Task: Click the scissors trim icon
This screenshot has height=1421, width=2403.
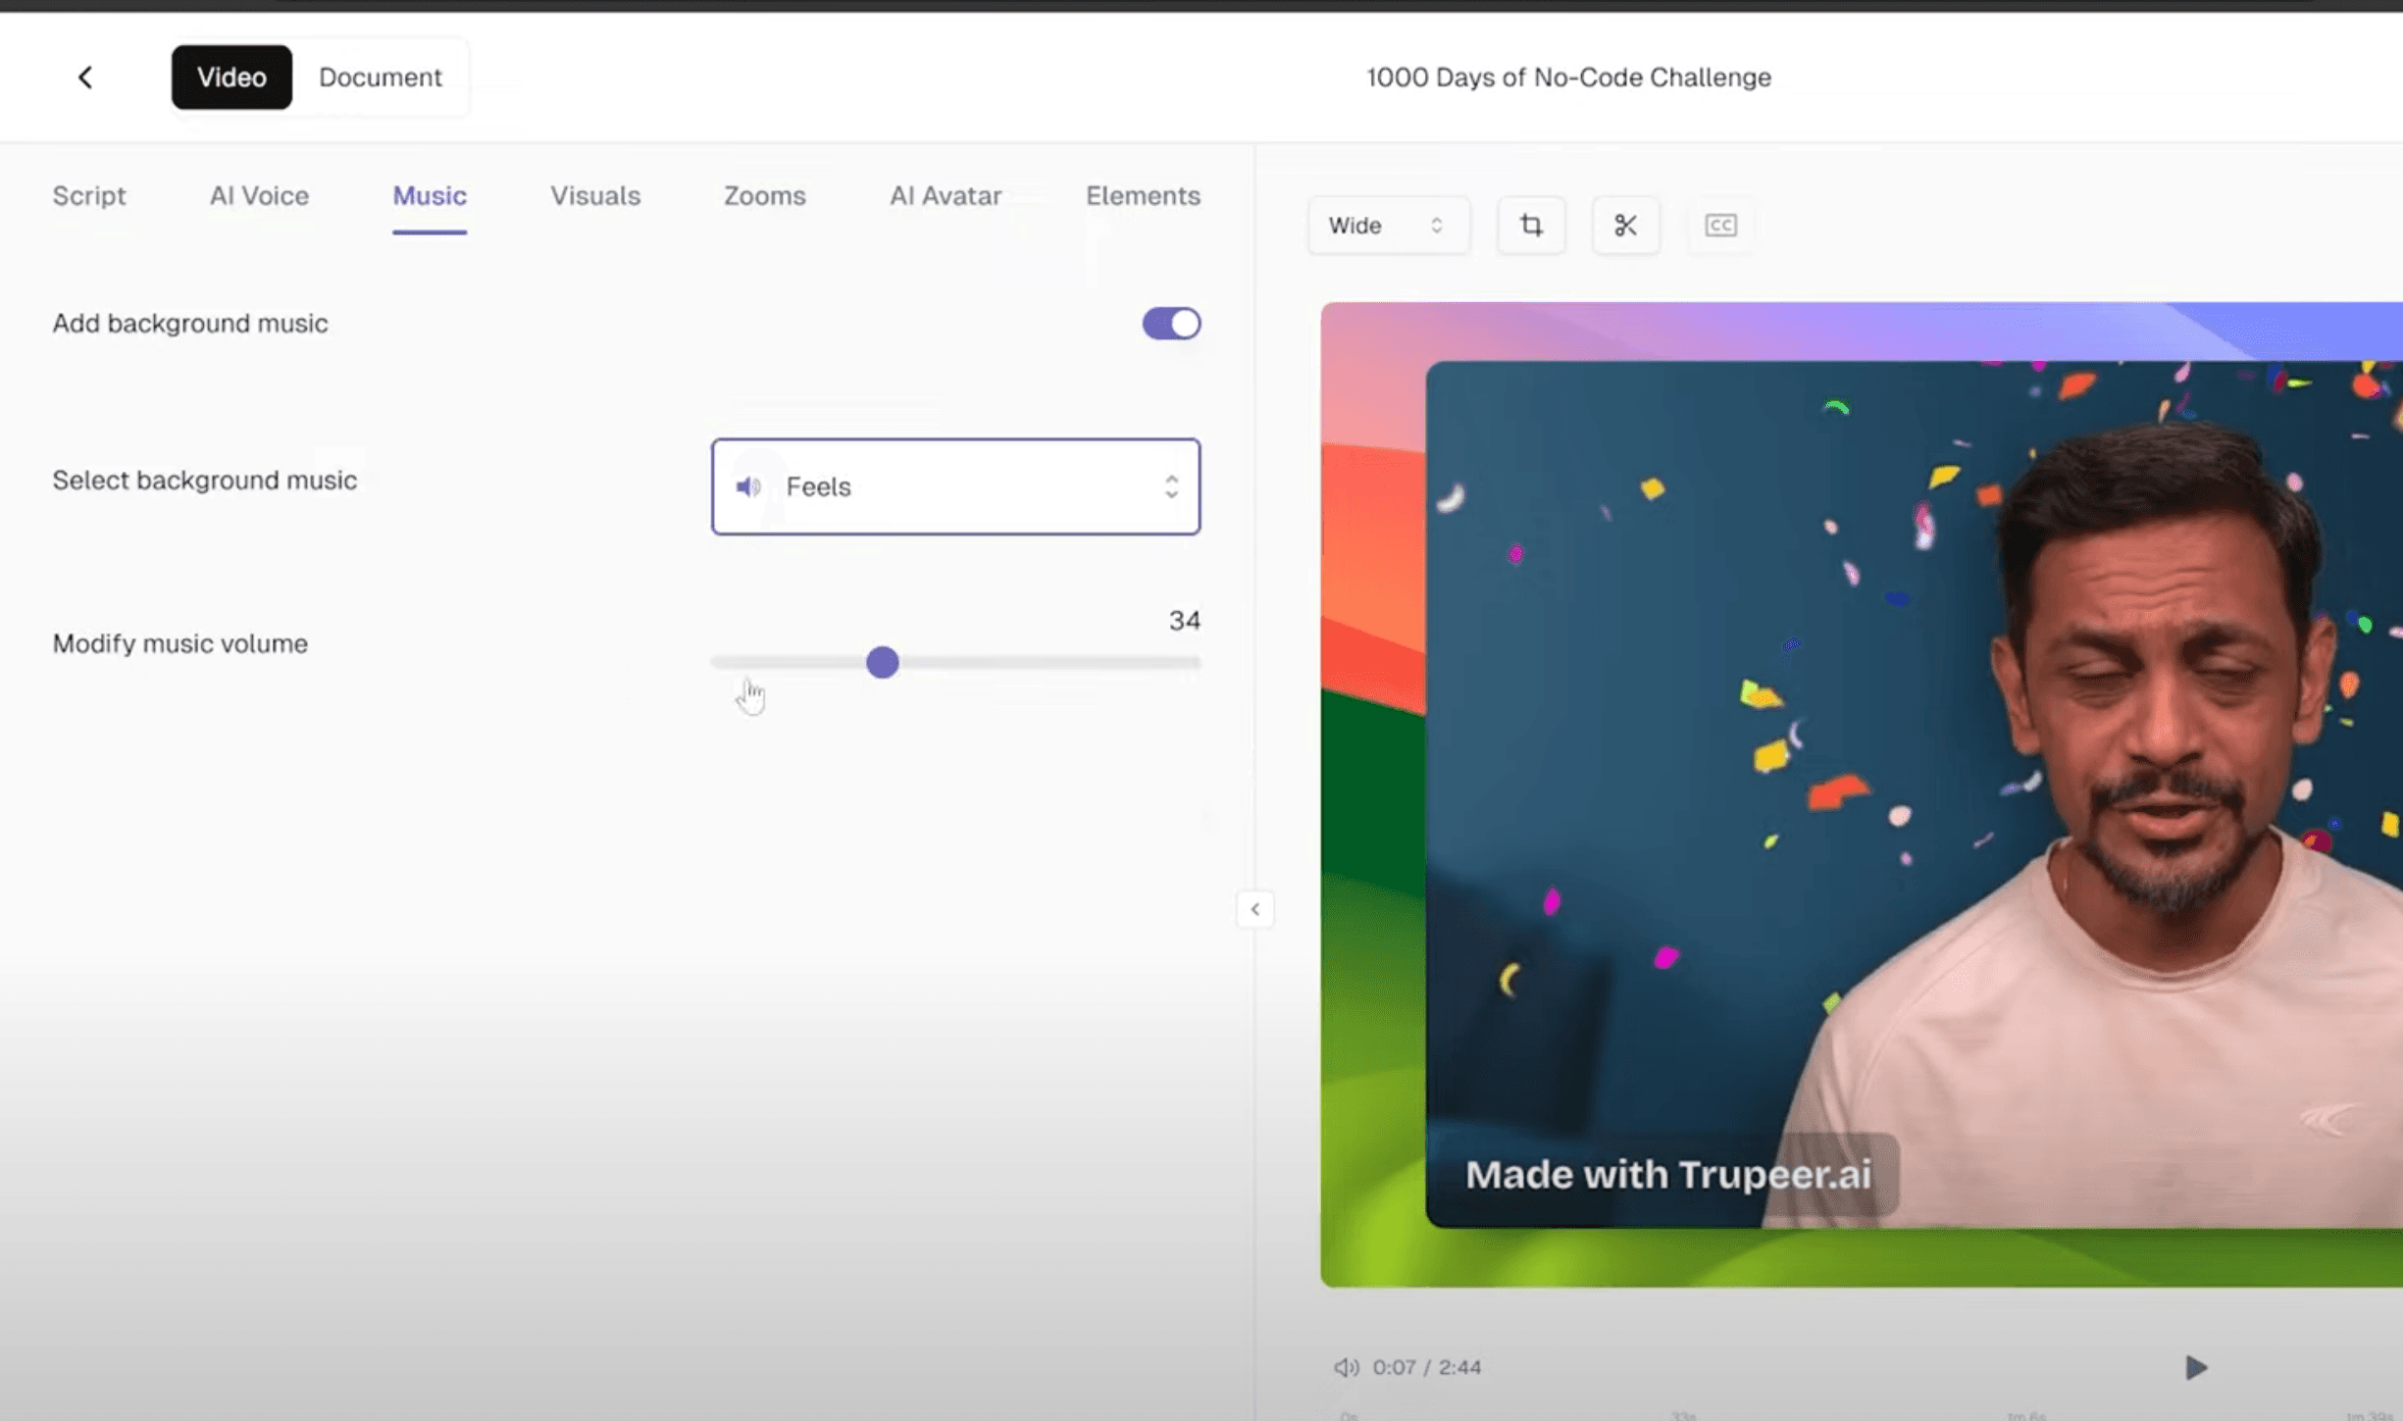Action: coord(1625,226)
